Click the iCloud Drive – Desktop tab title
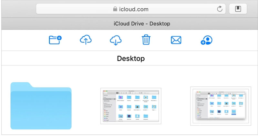 coord(142,23)
